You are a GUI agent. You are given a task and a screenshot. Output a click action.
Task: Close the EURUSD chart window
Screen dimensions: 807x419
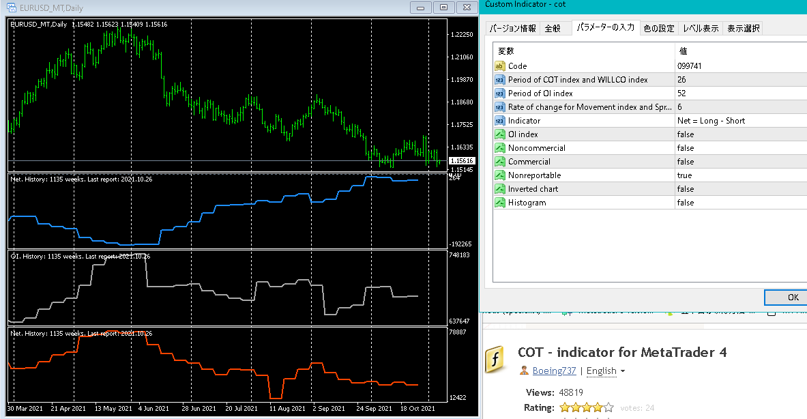click(467, 8)
